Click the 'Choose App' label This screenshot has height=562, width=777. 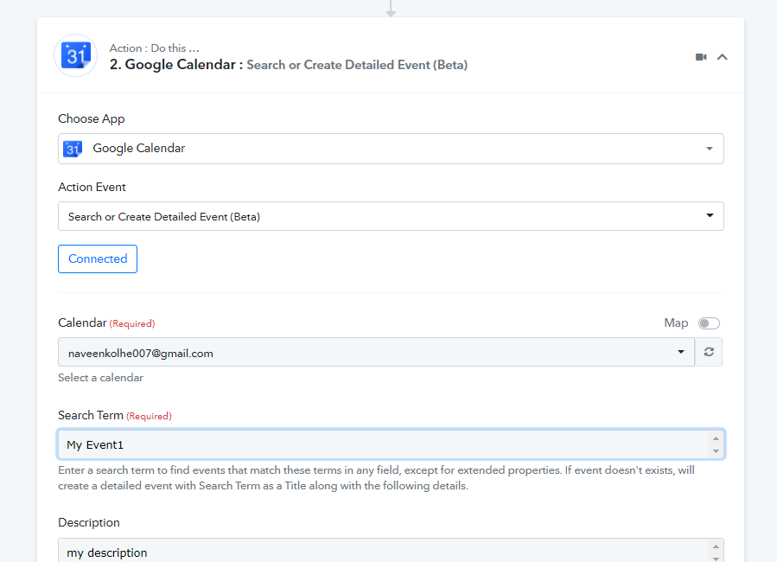pos(91,119)
